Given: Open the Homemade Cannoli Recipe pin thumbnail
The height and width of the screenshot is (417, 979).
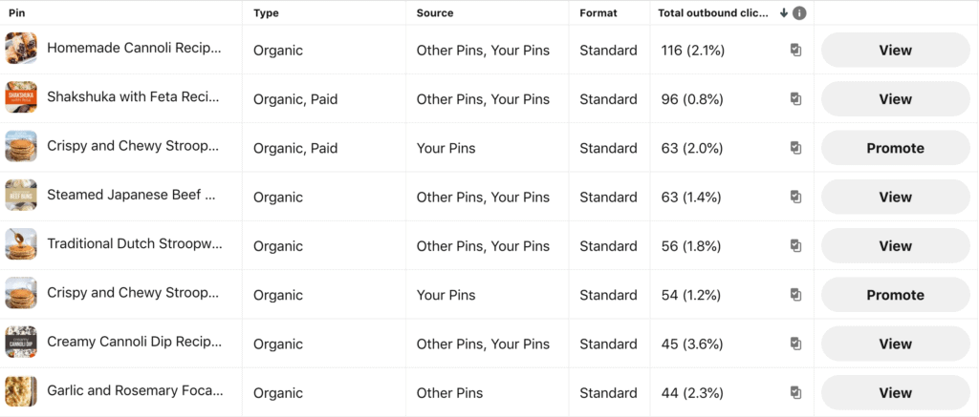Looking at the screenshot, I should [21, 49].
